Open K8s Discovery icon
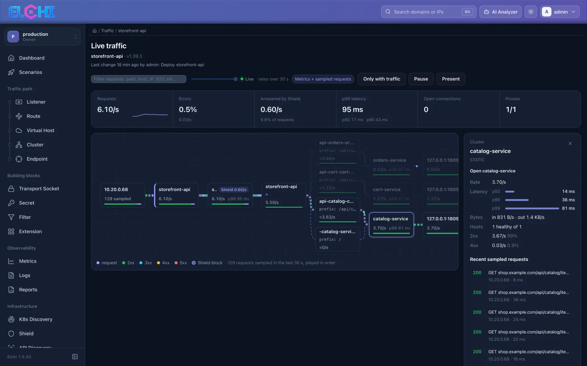 [11, 319]
